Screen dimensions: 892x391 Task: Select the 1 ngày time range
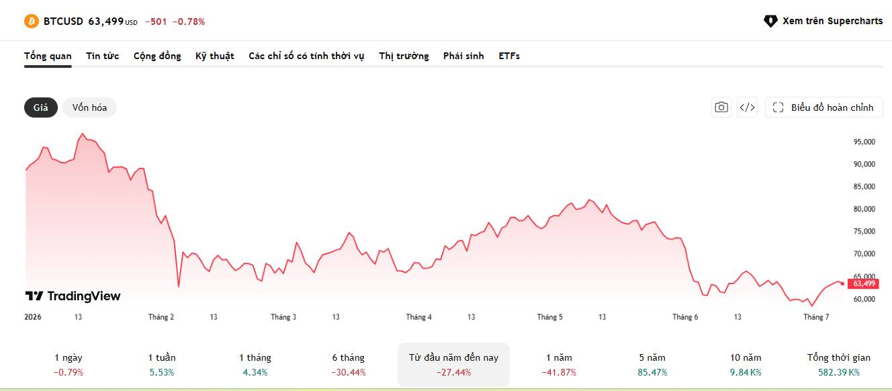pos(69,365)
